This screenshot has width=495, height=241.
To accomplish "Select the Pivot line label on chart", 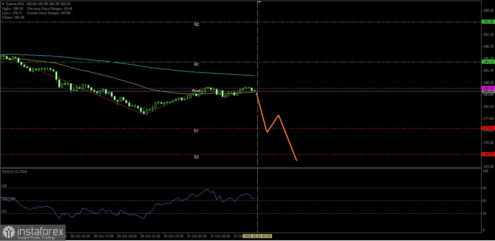I will (196, 91).
